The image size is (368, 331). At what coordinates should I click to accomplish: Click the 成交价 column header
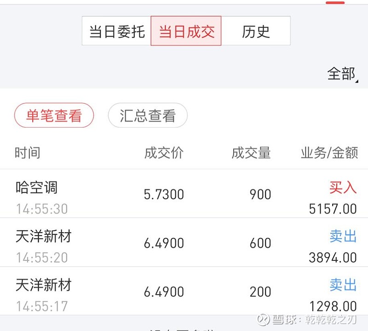164,153
